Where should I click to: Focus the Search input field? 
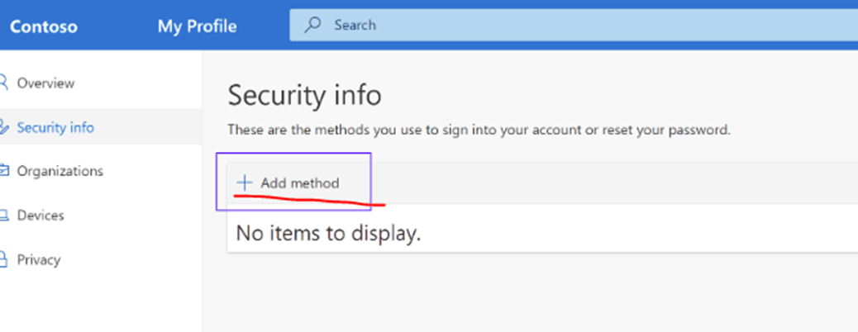[x=574, y=25]
